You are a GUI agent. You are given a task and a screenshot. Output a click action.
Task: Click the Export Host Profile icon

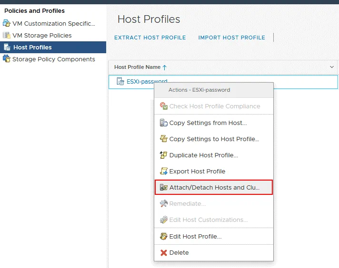164,171
